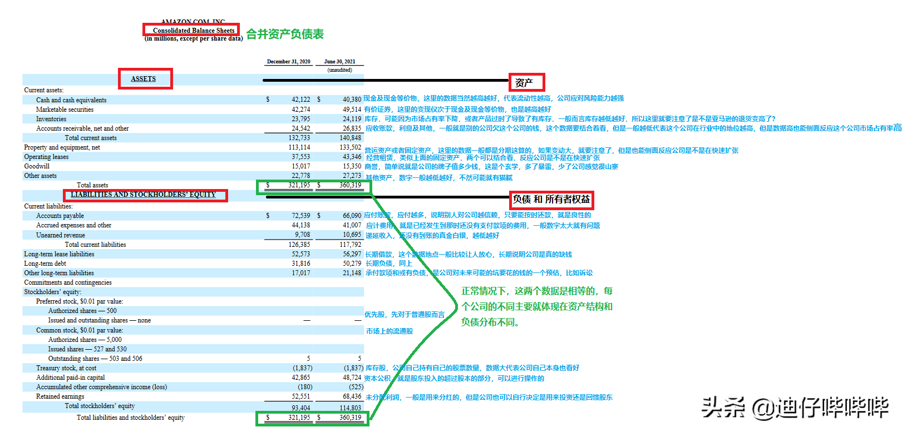902x432 pixels.
Task: Select Total stockholders' equity label
Action: [x=100, y=406]
